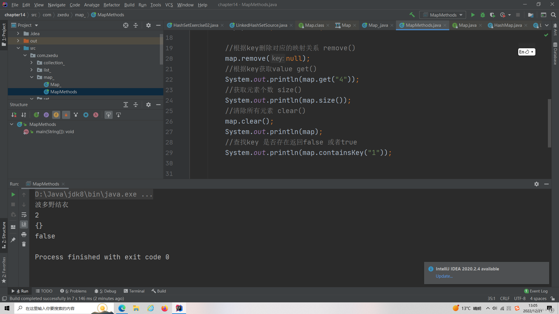Screen dimensions: 559x314
Task: Collapse the map_ package node
Action: tap(32, 77)
